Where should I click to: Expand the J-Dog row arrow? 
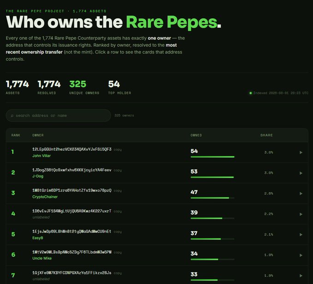pyautogui.click(x=301, y=173)
